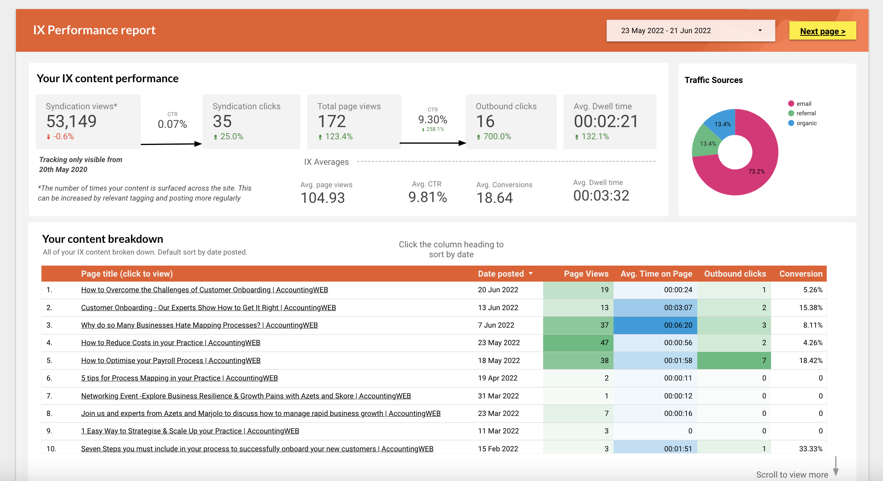
Task: Click the Outbound clicks column header
Action: [x=735, y=274]
